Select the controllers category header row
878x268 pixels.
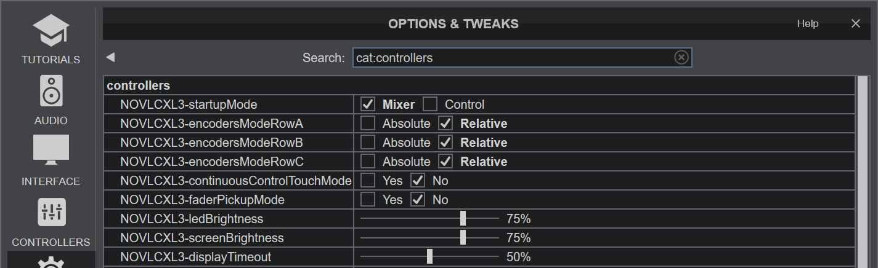click(x=139, y=85)
